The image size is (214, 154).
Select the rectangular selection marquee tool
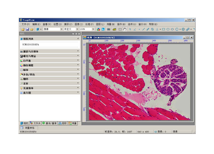(120, 29)
